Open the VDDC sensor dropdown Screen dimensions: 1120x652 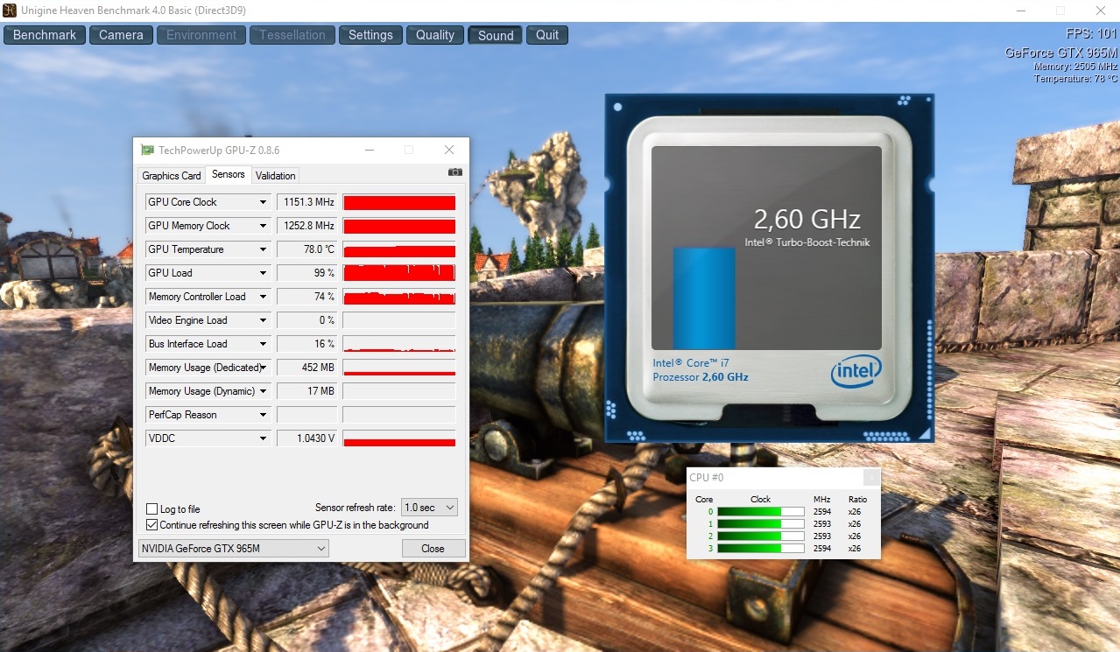(263, 438)
